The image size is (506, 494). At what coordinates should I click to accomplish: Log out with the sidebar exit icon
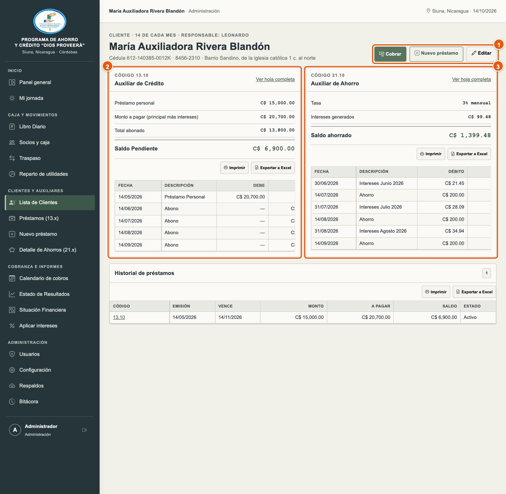[x=84, y=430]
